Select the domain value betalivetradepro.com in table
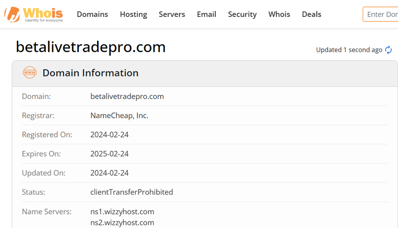 point(127,96)
